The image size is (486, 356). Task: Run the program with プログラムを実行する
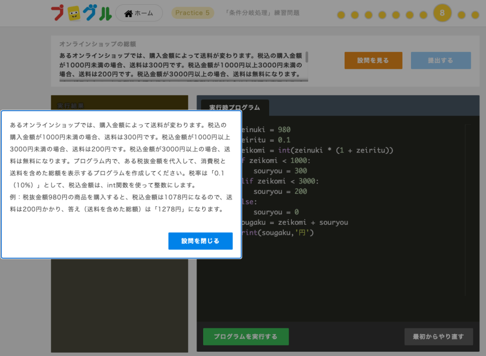point(246,337)
